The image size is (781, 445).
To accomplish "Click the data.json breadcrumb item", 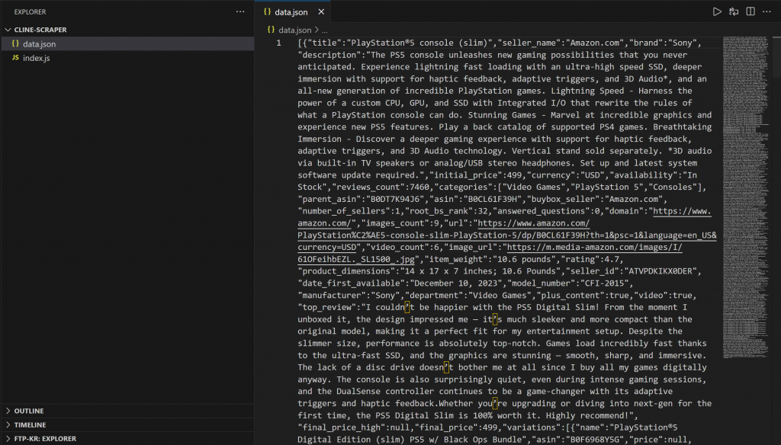I will [x=289, y=30].
